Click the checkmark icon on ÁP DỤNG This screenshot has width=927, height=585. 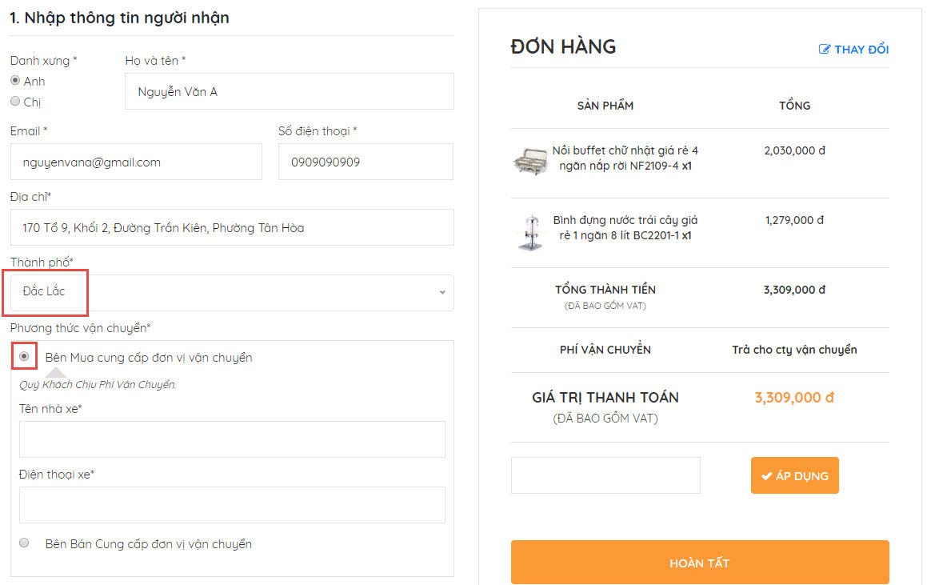[x=766, y=476]
